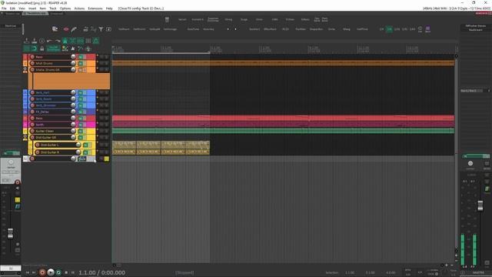Select the Midi Drums track name
492x277 pixels.
point(44,63)
